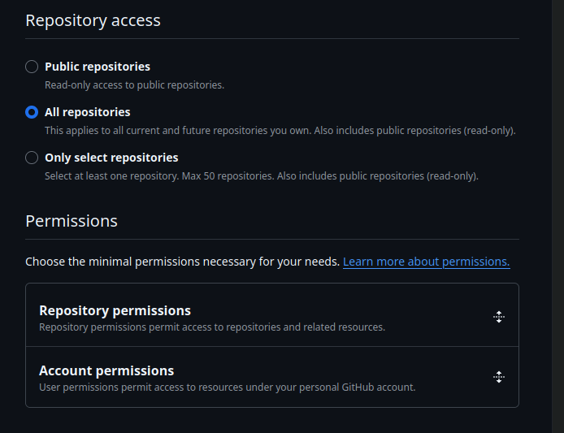This screenshot has height=433, width=564.
Task: Expand Repository permissions using its arrow icon
Action: tap(499, 317)
